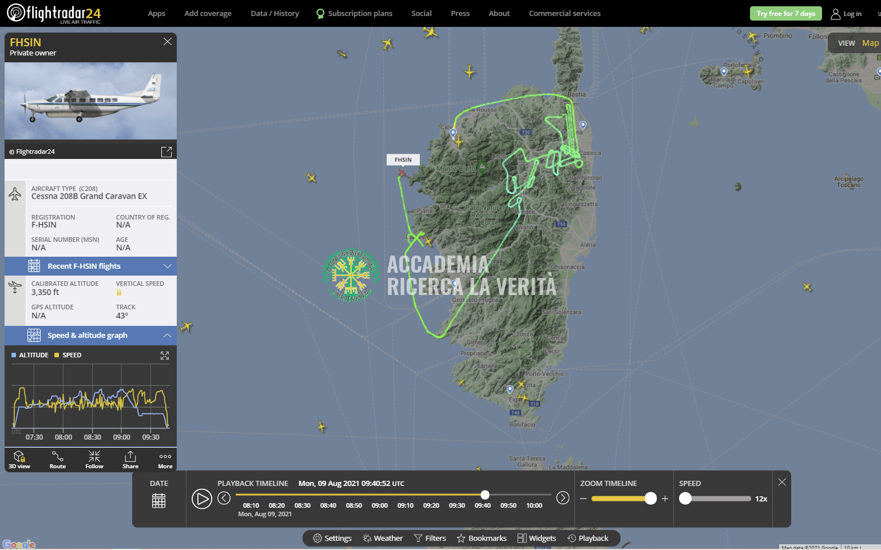Viewport: 881px width, 550px height.
Task: Click the Log in link
Action: click(x=846, y=14)
